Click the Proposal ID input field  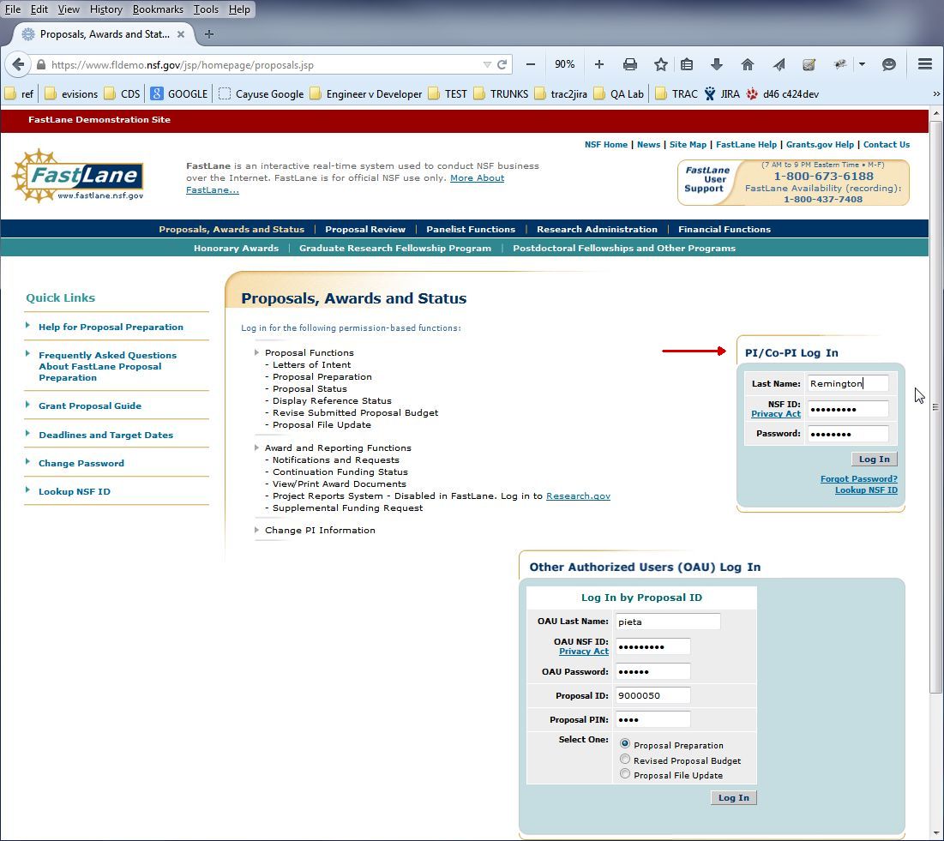coord(652,696)
